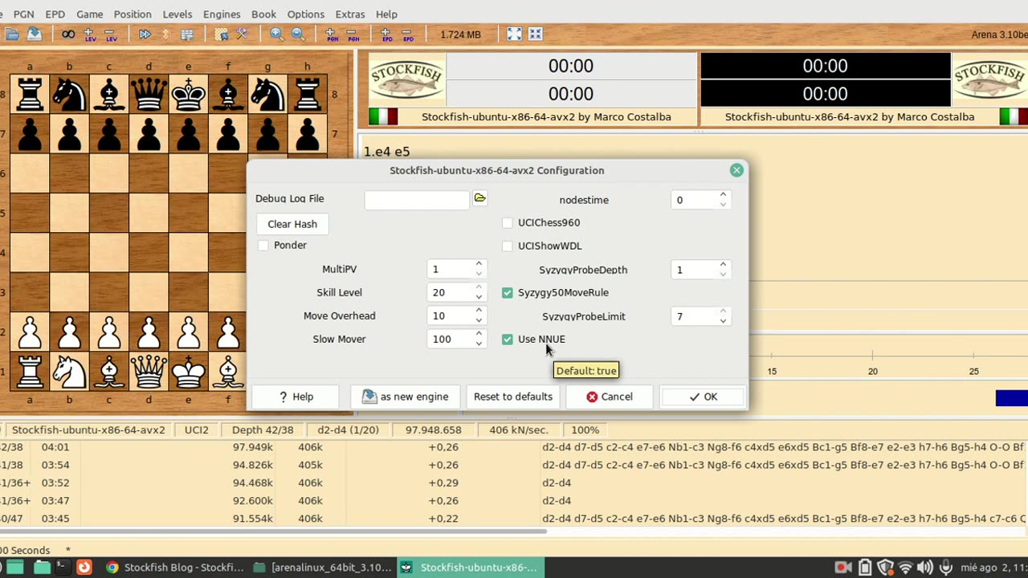This screenshot has height=578, width=1028.
Task: Increase Move Overhead with up arrow
Action: tap(479, 311)
